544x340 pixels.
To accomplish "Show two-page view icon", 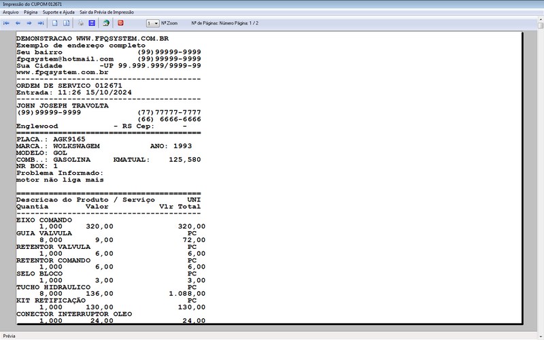I will (66, 23).
